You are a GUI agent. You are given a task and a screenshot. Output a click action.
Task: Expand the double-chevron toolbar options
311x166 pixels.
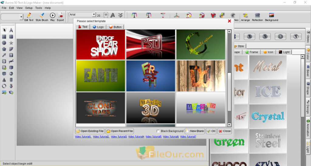(x=120, y=15)
